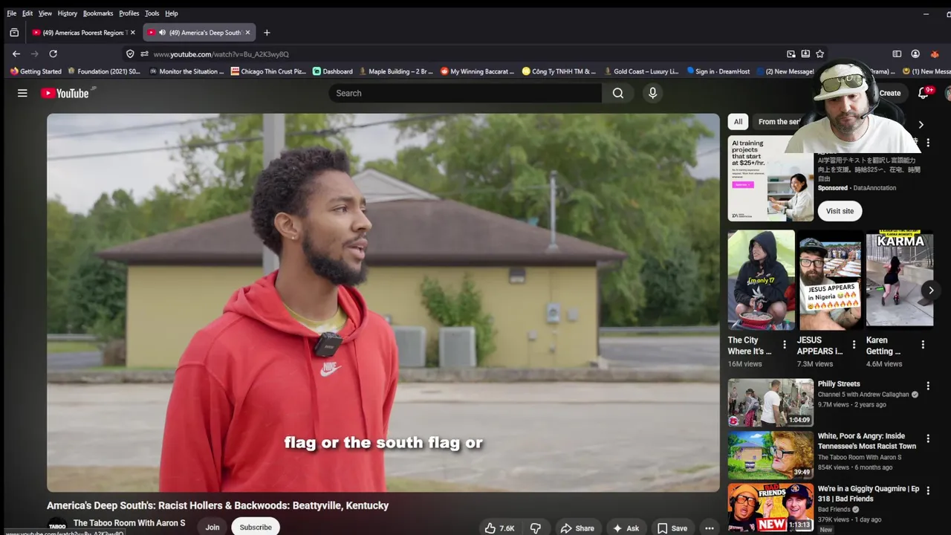Open Bad Friends Giggity Quagmire thumbnail
The width and height of the screenshot is (951, 535).
[x=770, y=507]
